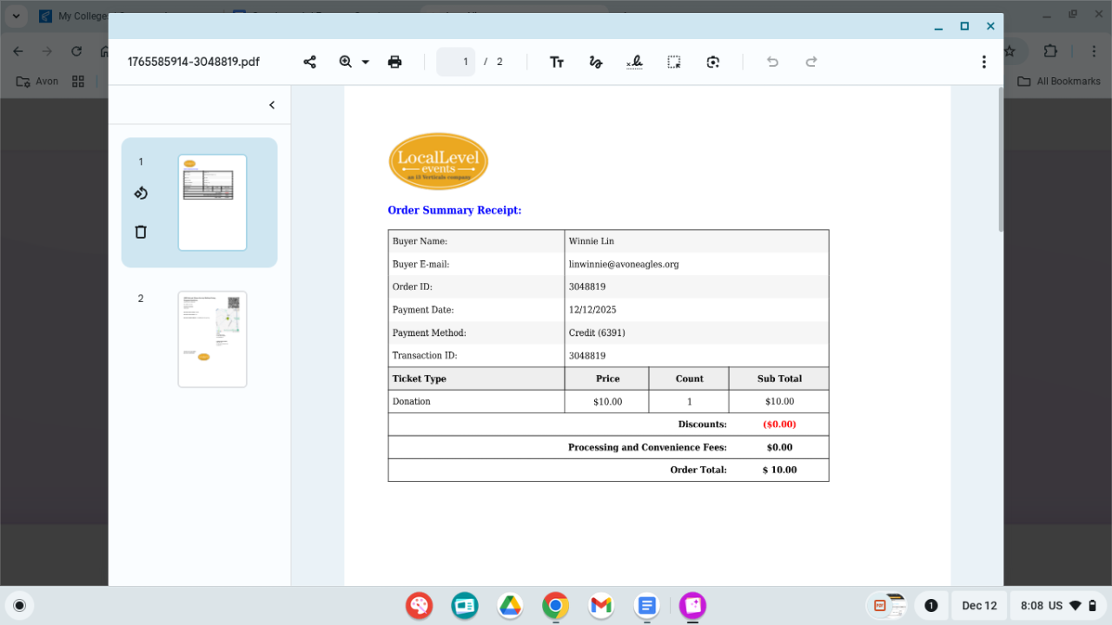The height and width of the screenshot is (625, 1112).
Task: Select the add text tool
Action: pos(557,62)
